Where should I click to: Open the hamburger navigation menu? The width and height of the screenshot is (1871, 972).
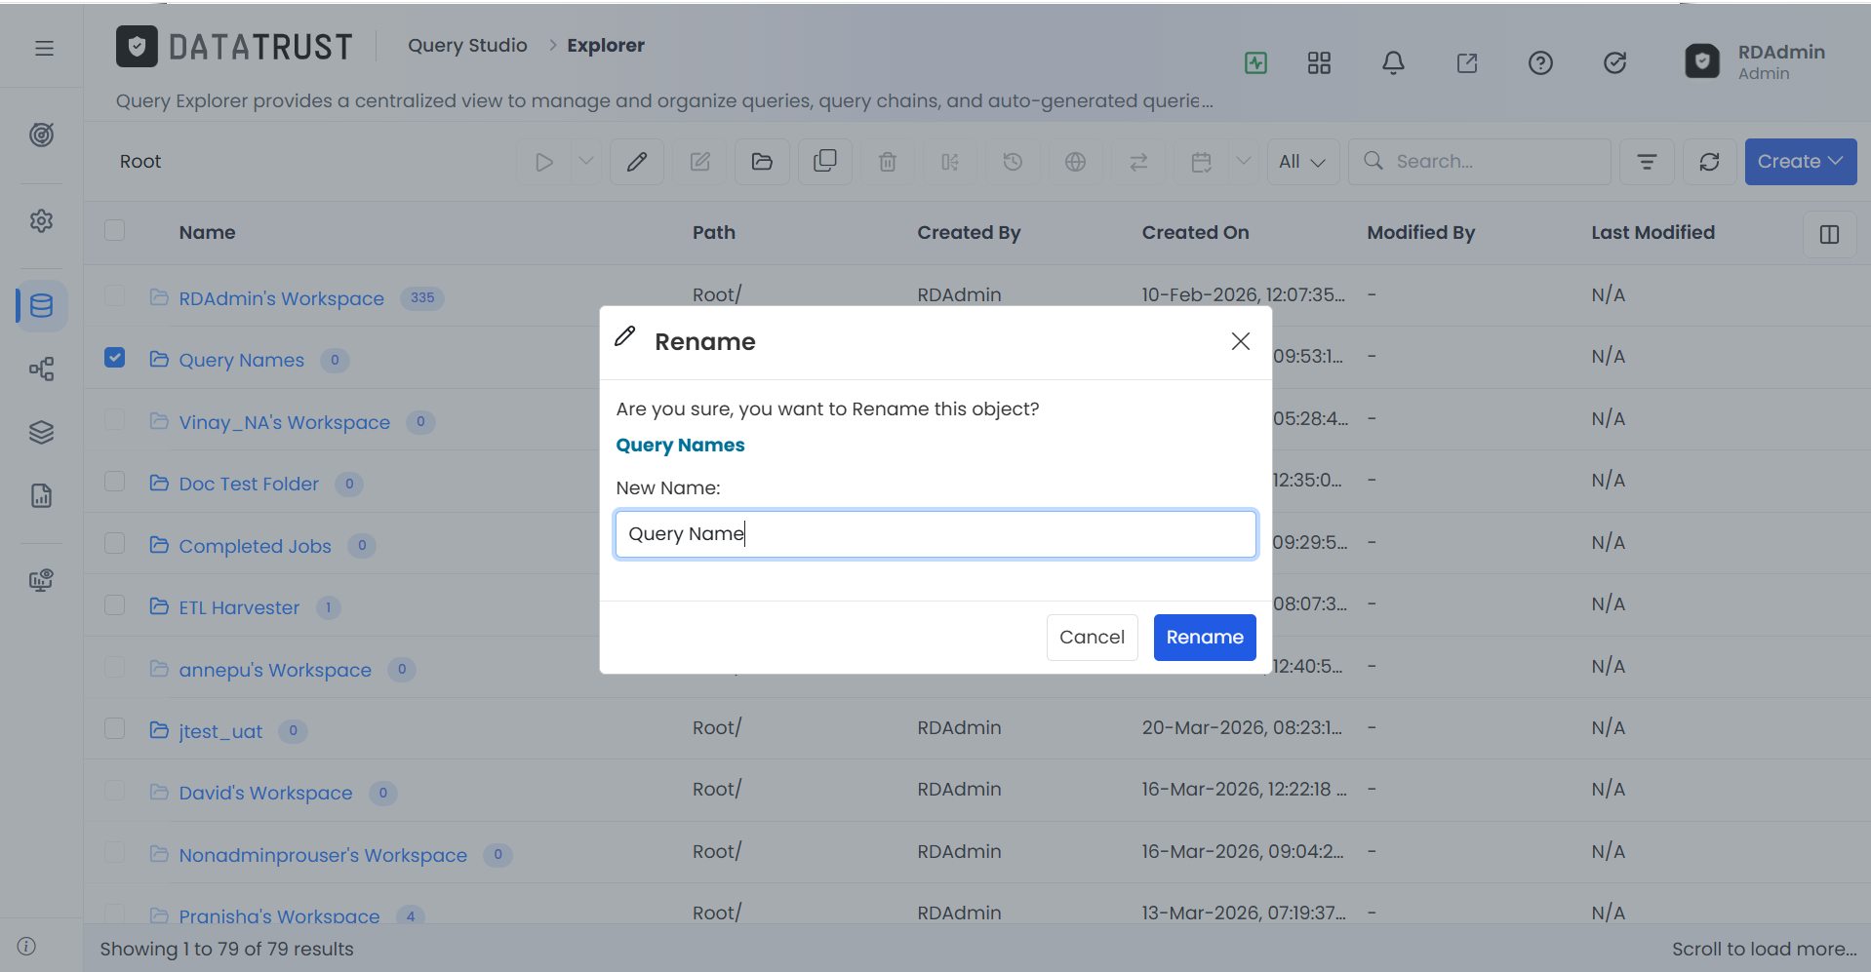point(44,48)
